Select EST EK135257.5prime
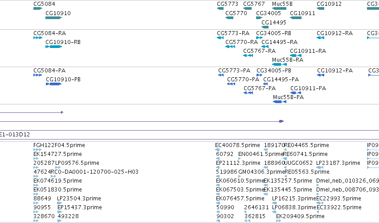 click(265, 185)
